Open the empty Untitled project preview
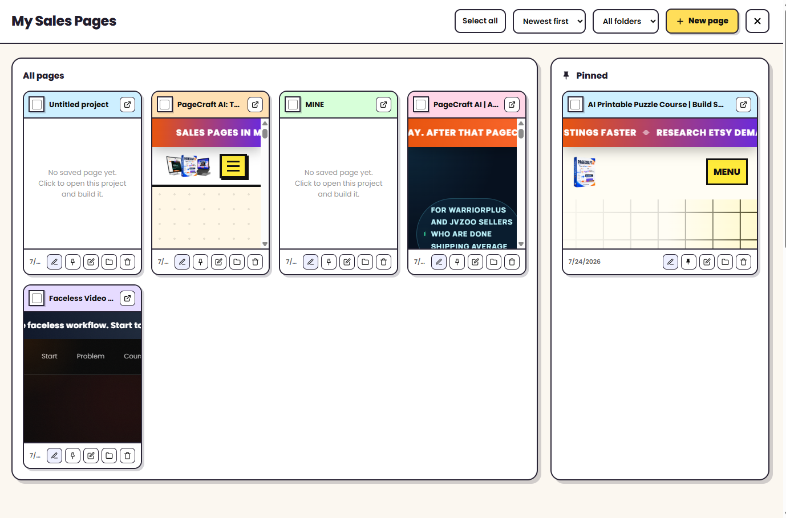This screenshot has height=518, width=786. (83, 183)
